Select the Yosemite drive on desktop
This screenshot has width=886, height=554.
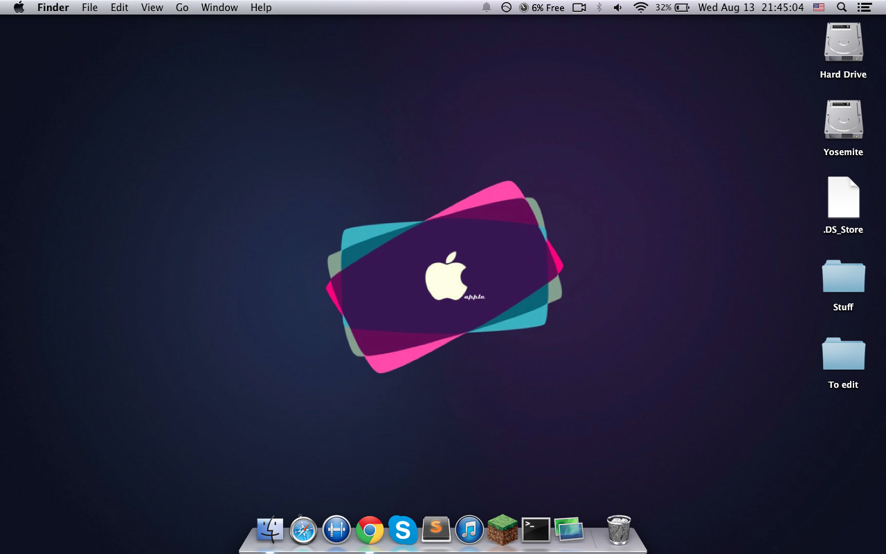point(843,120)
